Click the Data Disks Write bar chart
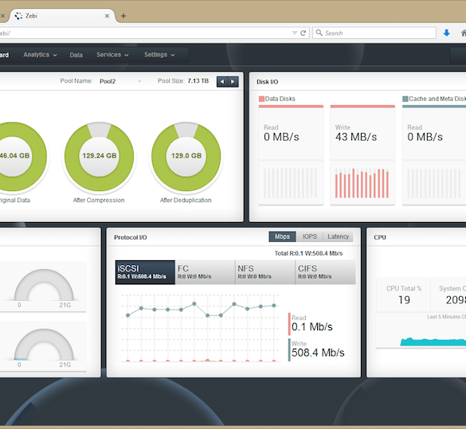The width and height of the screenshot is (466, 429). click(x=362, y=183)
